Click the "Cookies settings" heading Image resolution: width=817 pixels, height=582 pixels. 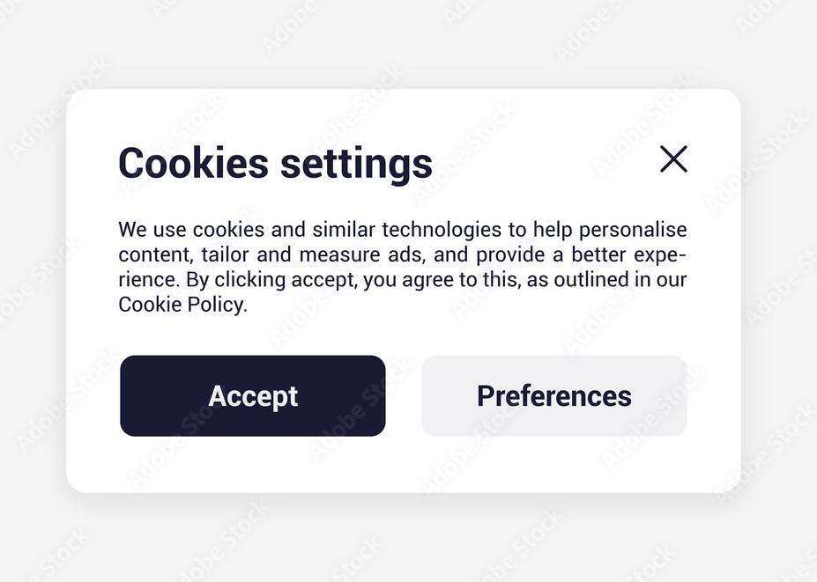pos(275,164)
